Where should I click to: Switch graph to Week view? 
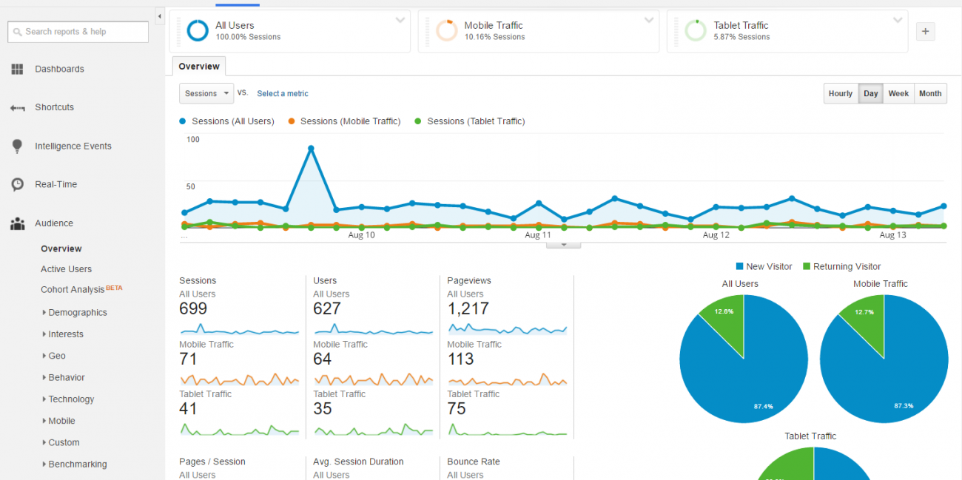click(x=898, y=94)
